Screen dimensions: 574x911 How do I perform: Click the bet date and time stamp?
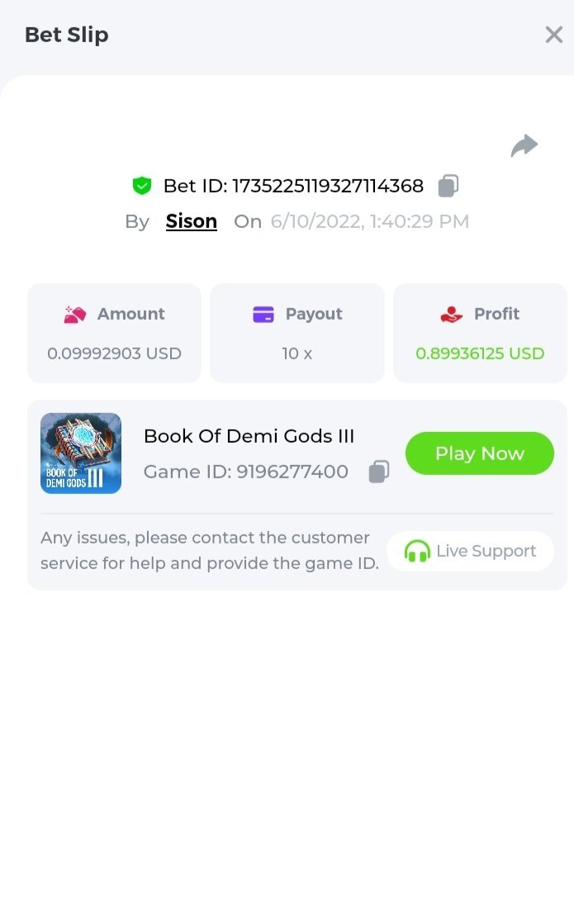coord(369,221)
